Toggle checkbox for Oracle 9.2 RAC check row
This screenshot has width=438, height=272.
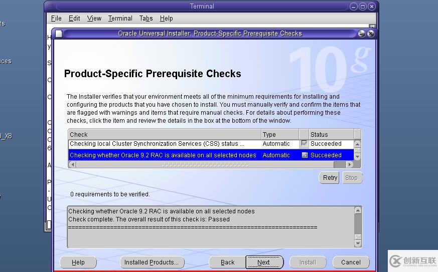point(305,155)
